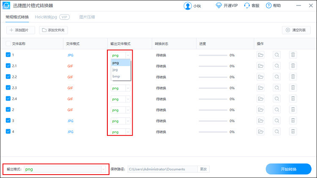Delete file 4 from list
The width and height of the screenshot is (317, 178).
(293, 132)
